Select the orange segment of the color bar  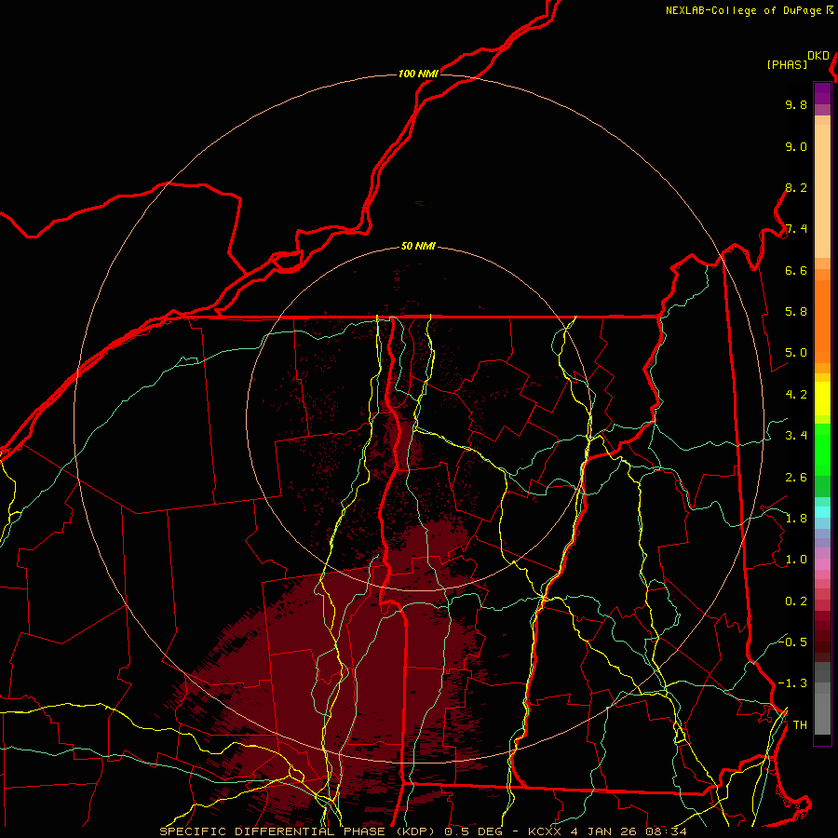822,322
